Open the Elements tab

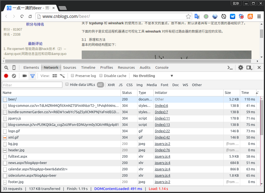pos(31,68)
